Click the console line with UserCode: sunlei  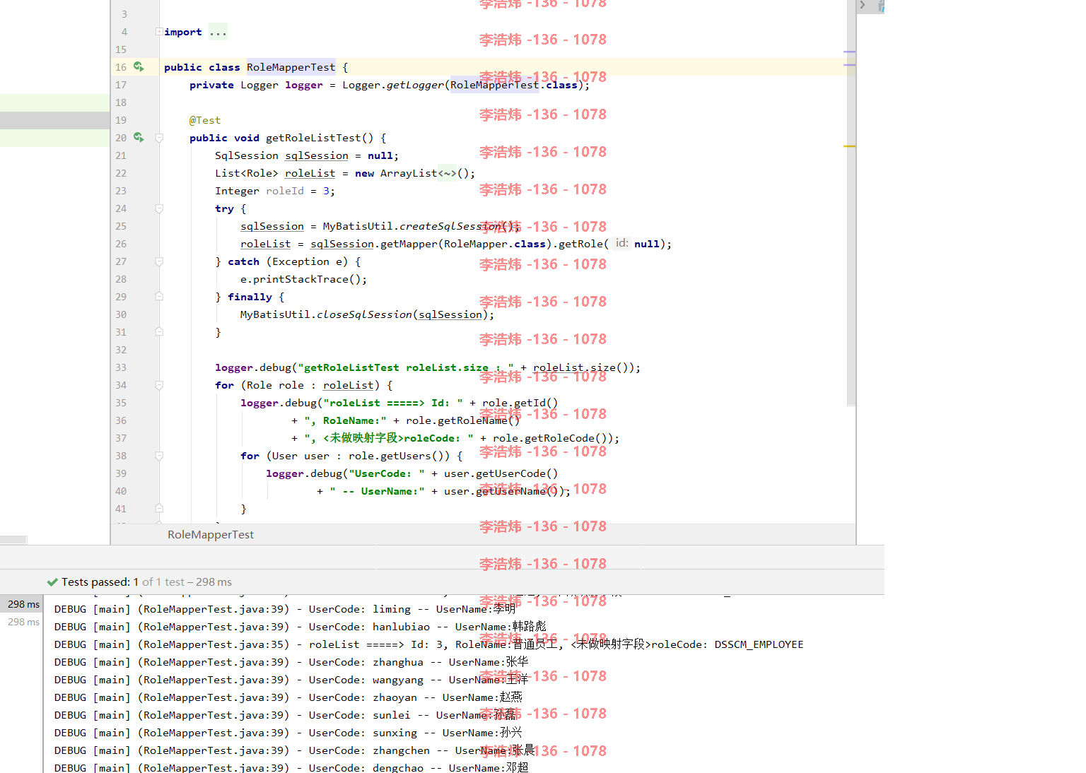pos(285,715)
